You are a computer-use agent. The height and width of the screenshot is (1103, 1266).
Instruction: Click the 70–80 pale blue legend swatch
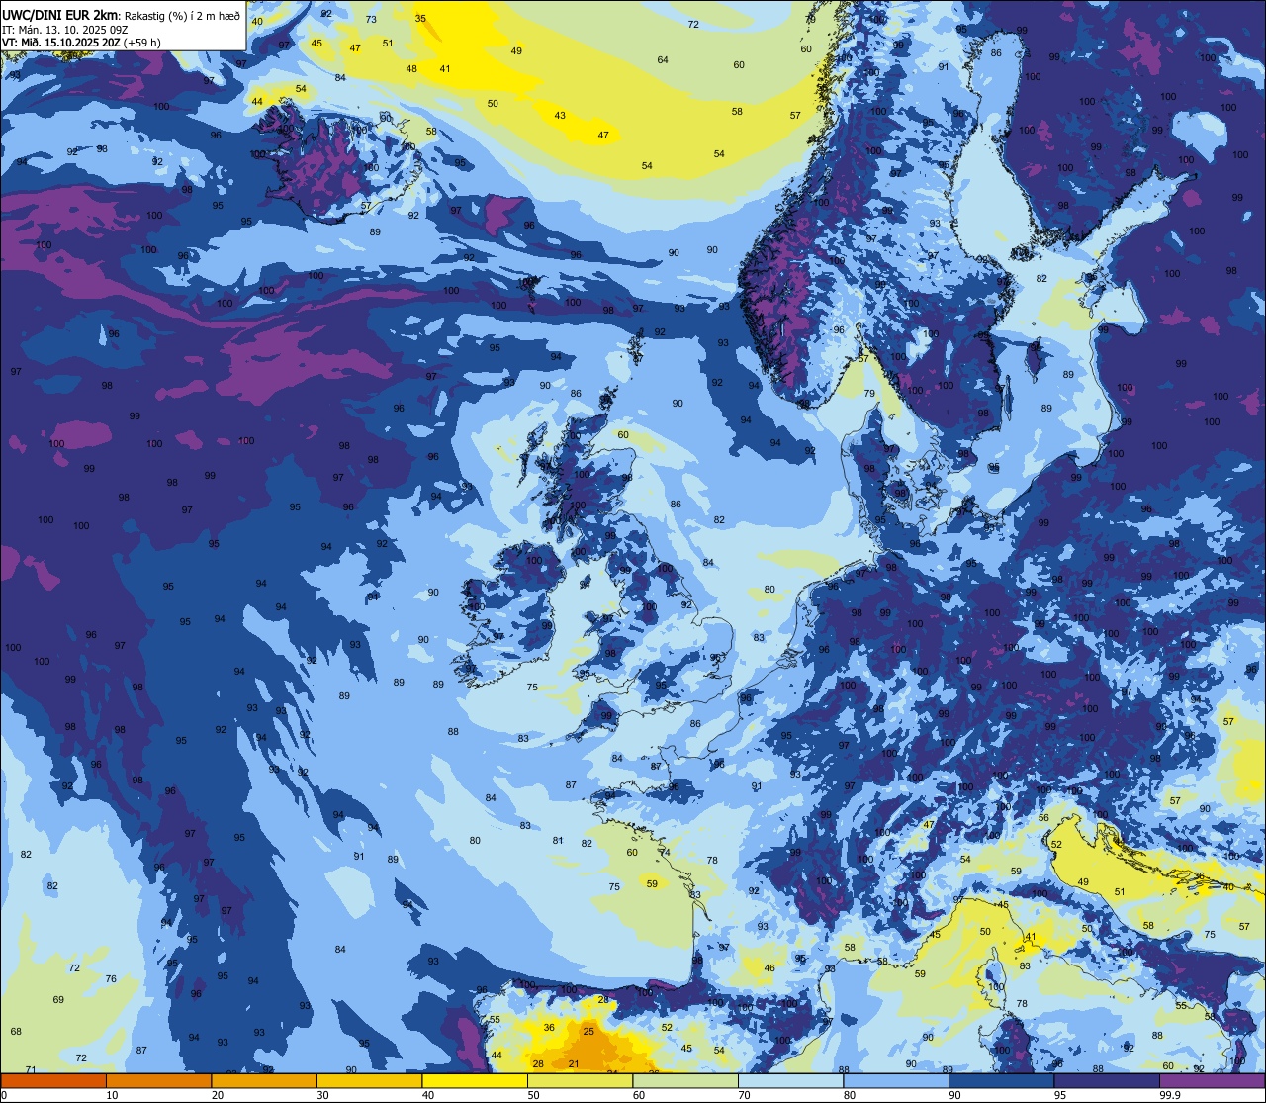coord(790,1080)
